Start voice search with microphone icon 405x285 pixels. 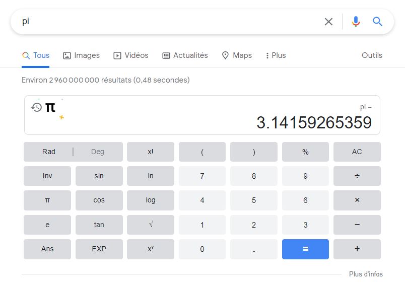click(356, 22)
